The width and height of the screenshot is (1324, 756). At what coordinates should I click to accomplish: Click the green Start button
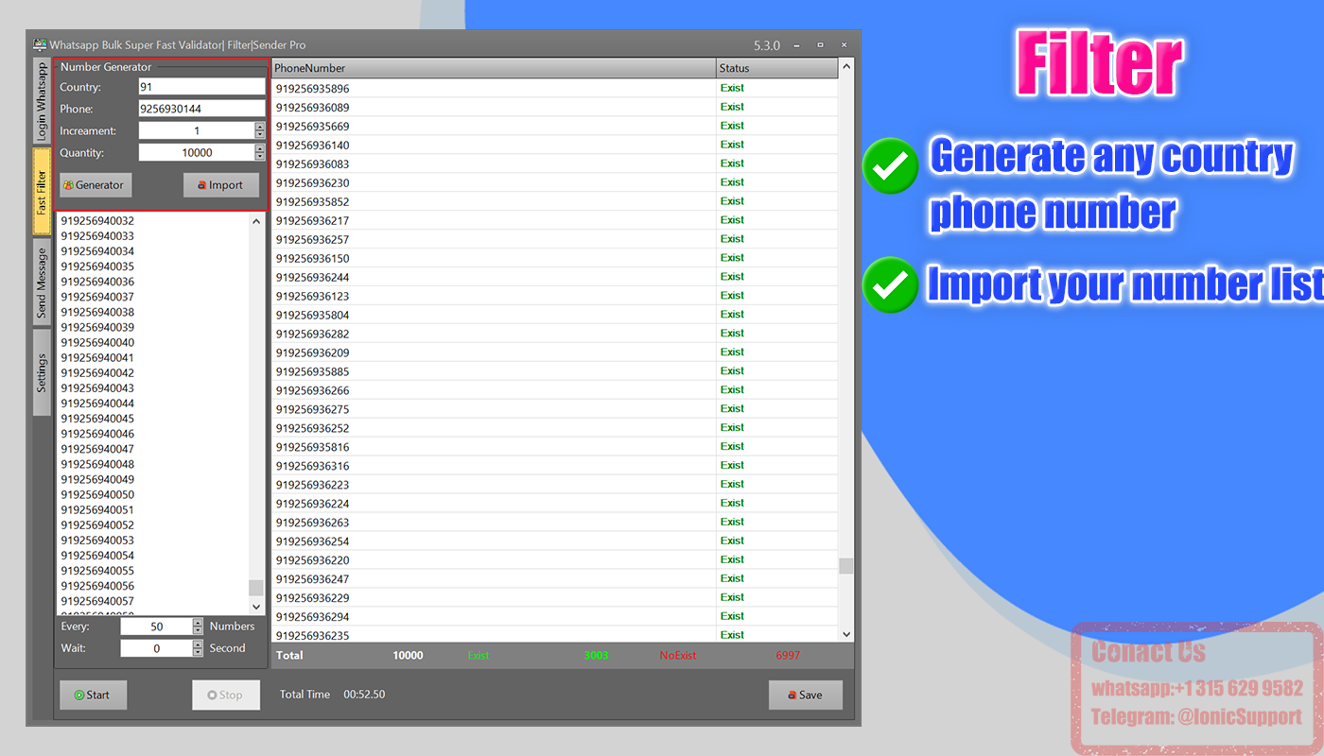93,695
